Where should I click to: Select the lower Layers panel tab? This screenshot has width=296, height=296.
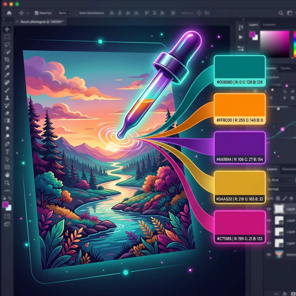click(x=272, y=169)
